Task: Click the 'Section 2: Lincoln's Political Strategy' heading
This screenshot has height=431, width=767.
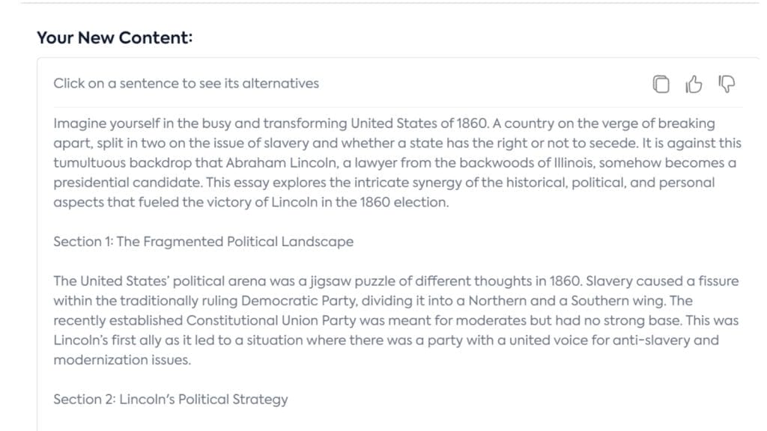Action: tap(171, 400)
